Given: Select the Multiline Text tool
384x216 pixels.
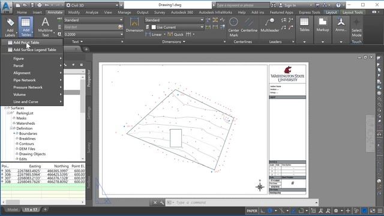Looking at the screenshot, I should (46, 27).
